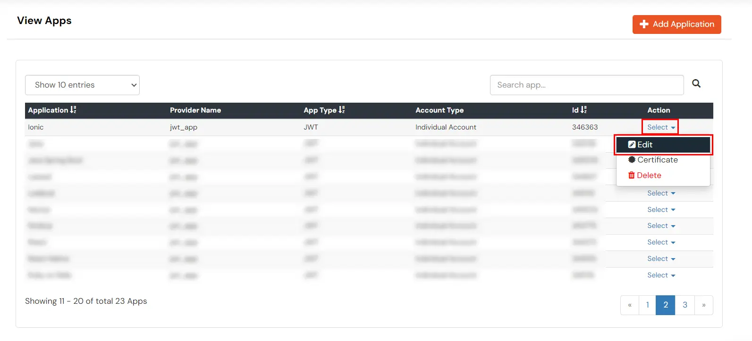Click the plus icon on Add Application
The width and height of the screenshot is (752, 341).
[644, 24]
